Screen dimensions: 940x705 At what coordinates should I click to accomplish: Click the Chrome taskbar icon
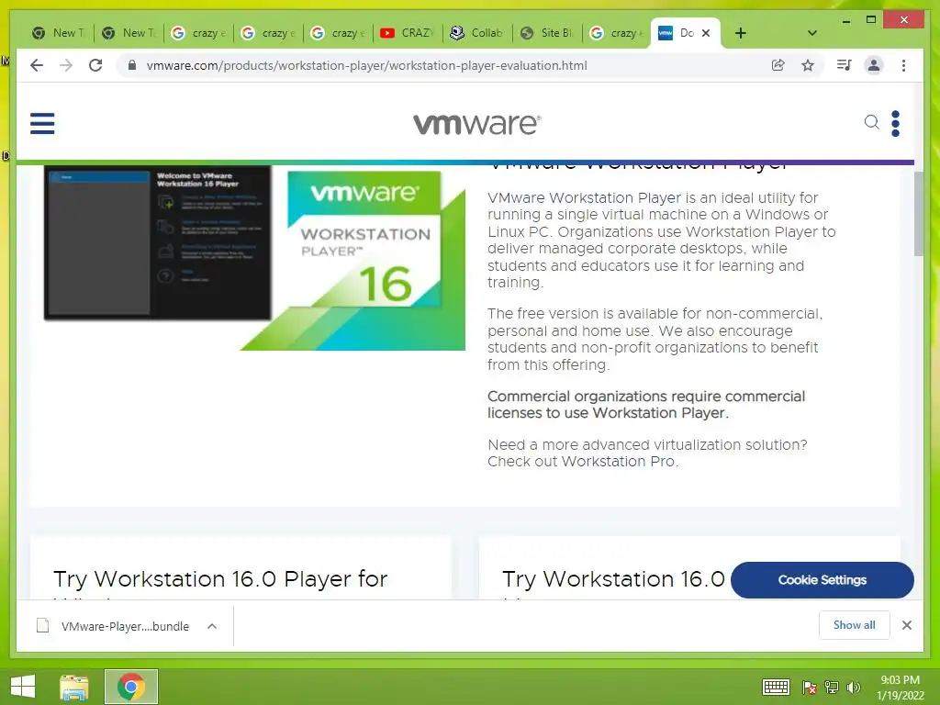pos(130,687)
